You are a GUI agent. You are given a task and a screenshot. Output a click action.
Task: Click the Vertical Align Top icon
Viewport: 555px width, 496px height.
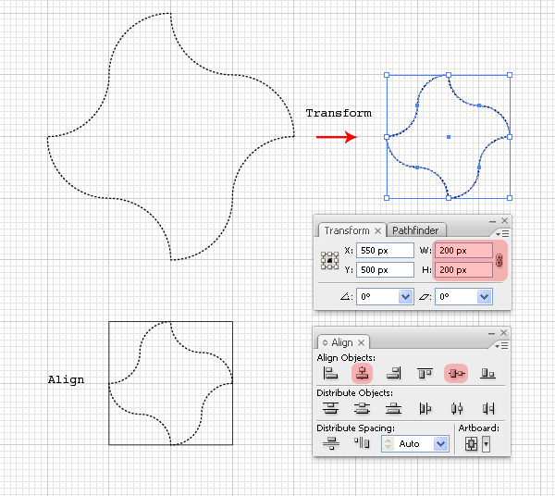(425, 373)
